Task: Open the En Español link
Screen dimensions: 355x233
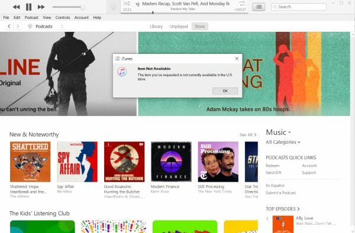Action: tap(275, 186)
